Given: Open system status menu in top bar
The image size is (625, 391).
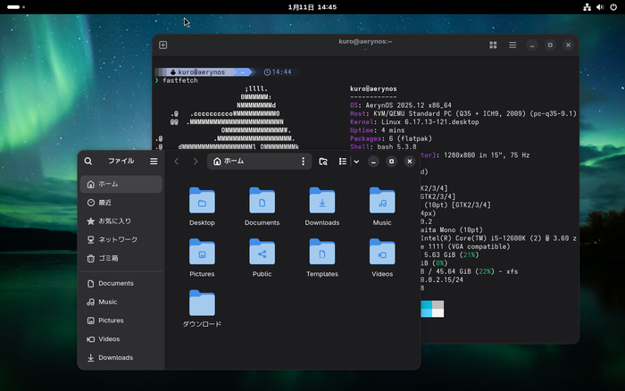Looking at the screenshot, I should (598, 6).
